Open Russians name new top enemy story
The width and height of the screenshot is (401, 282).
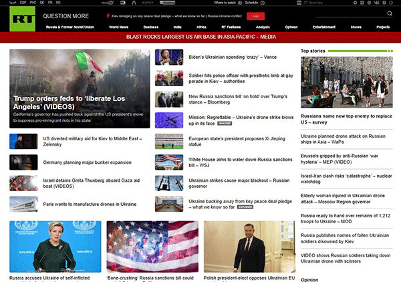[346, 119]
